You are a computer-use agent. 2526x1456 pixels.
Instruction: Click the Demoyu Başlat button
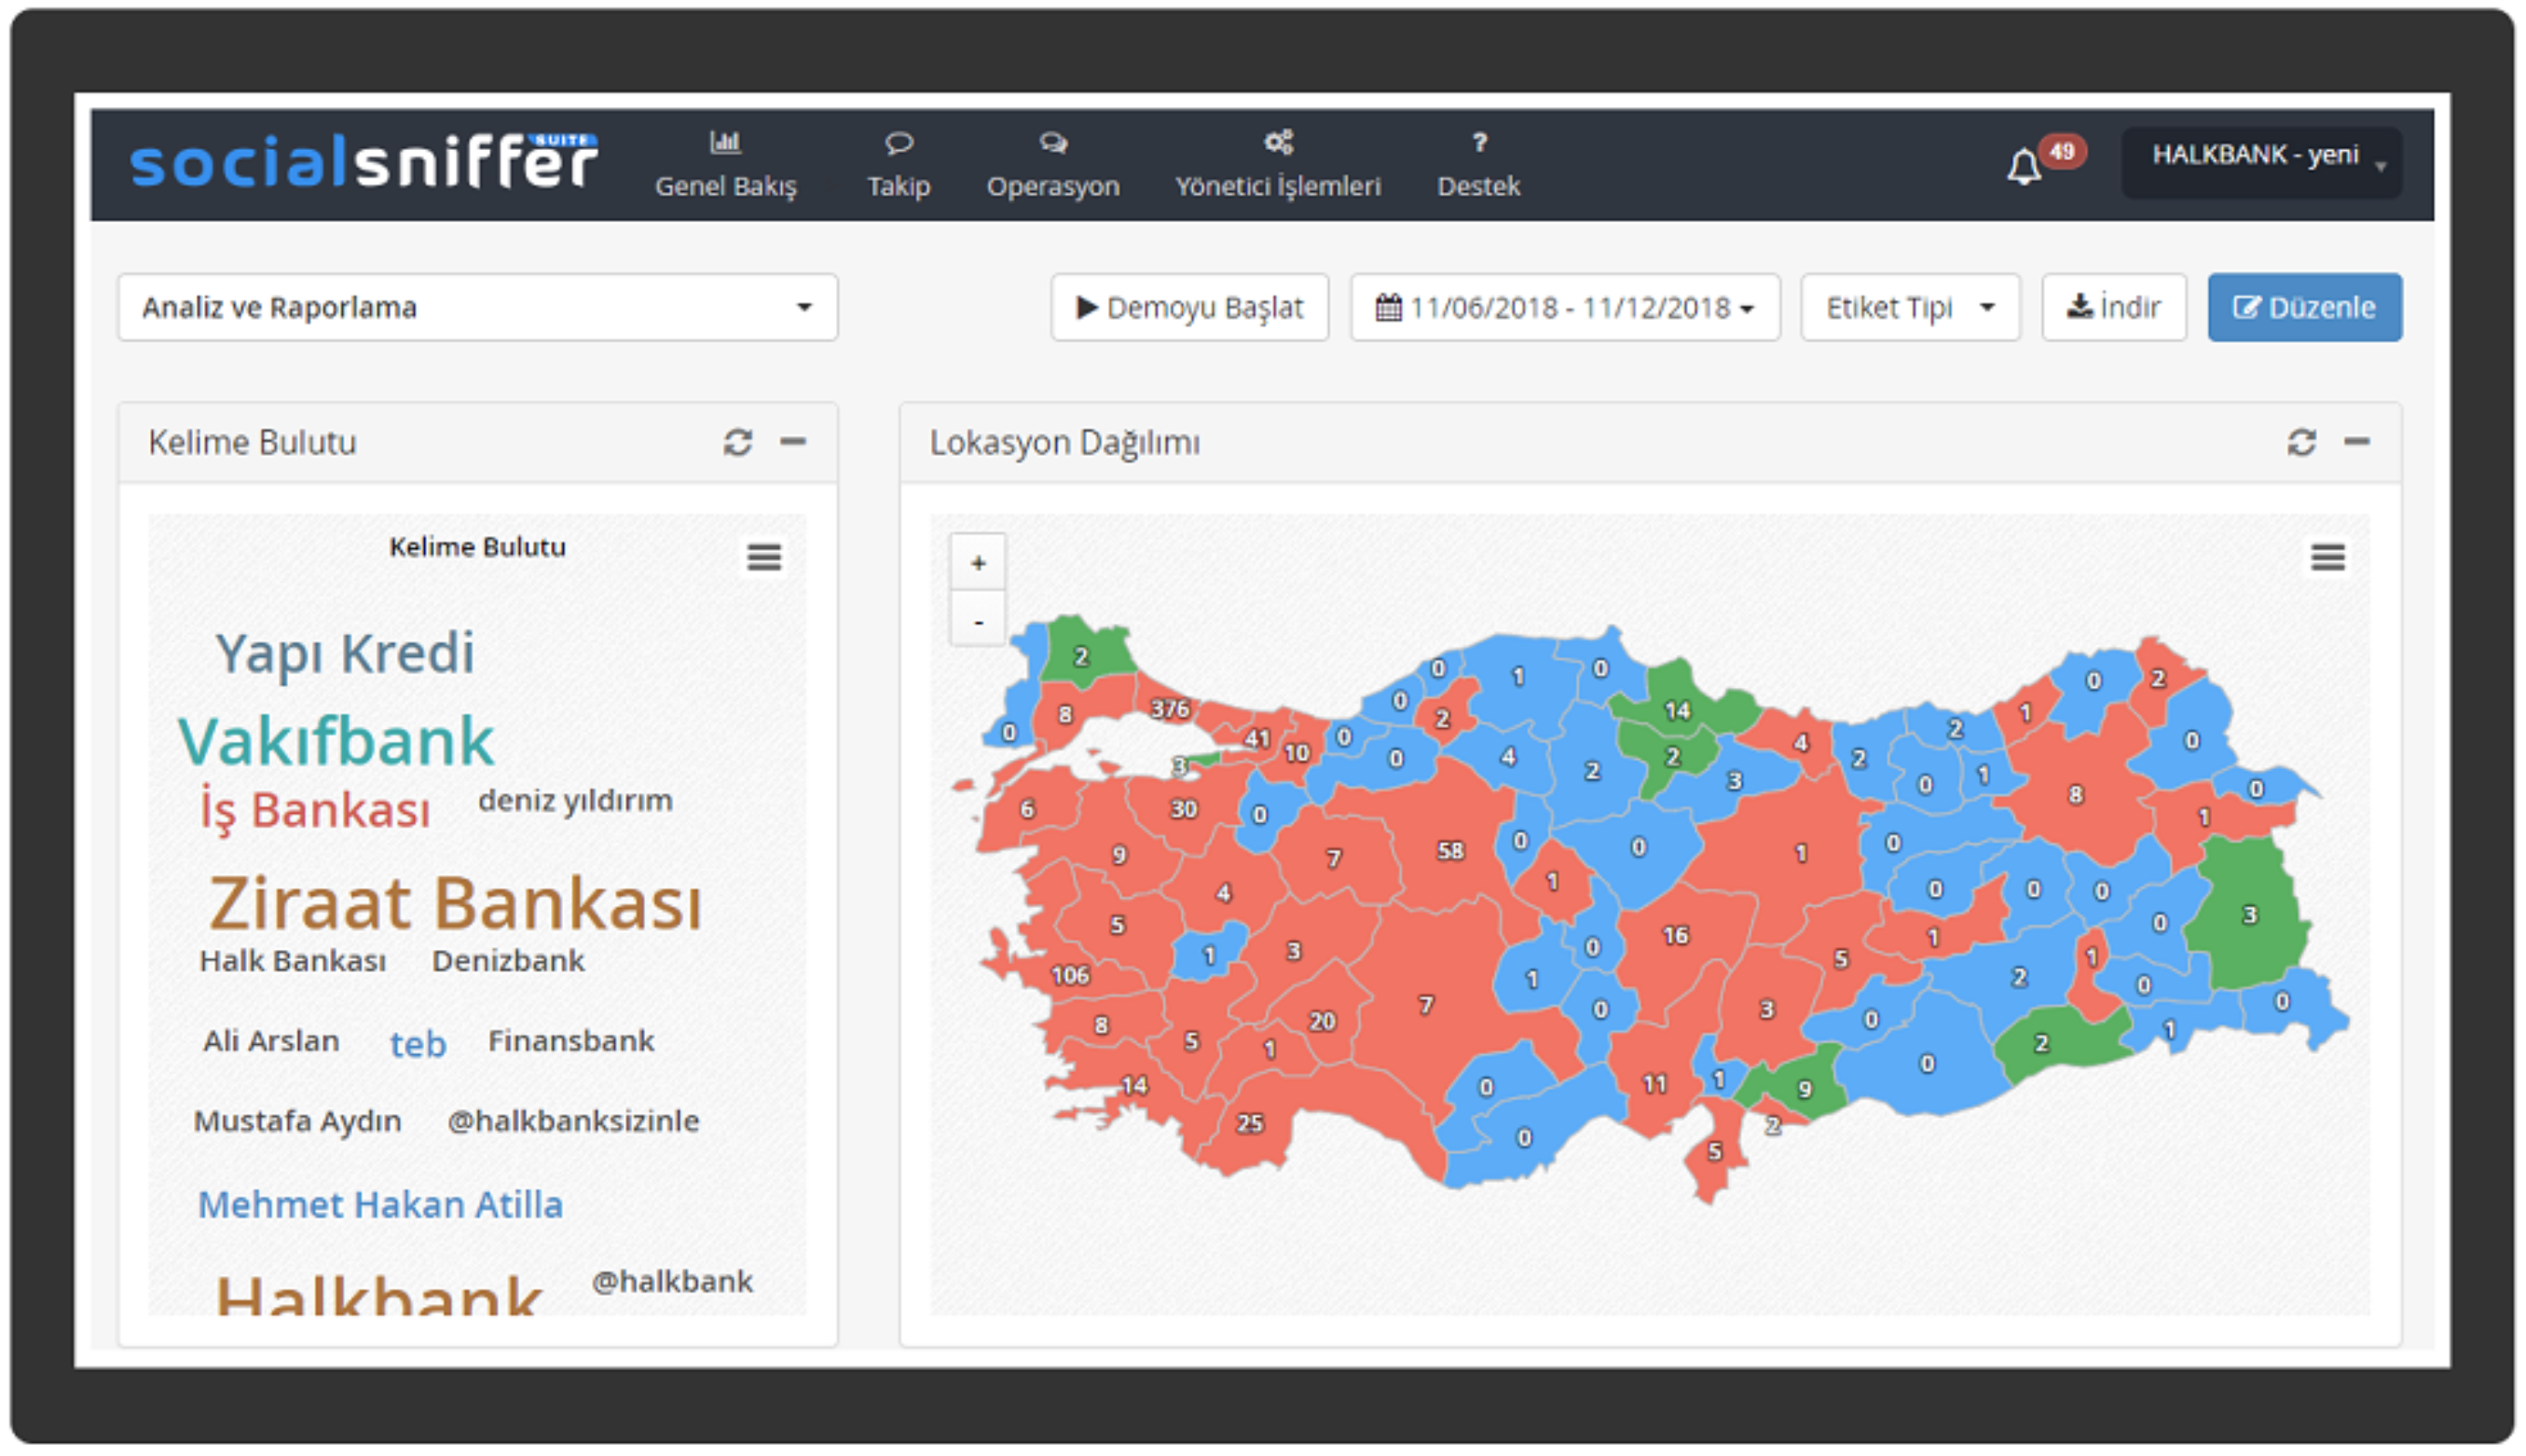pos(1189,307)
